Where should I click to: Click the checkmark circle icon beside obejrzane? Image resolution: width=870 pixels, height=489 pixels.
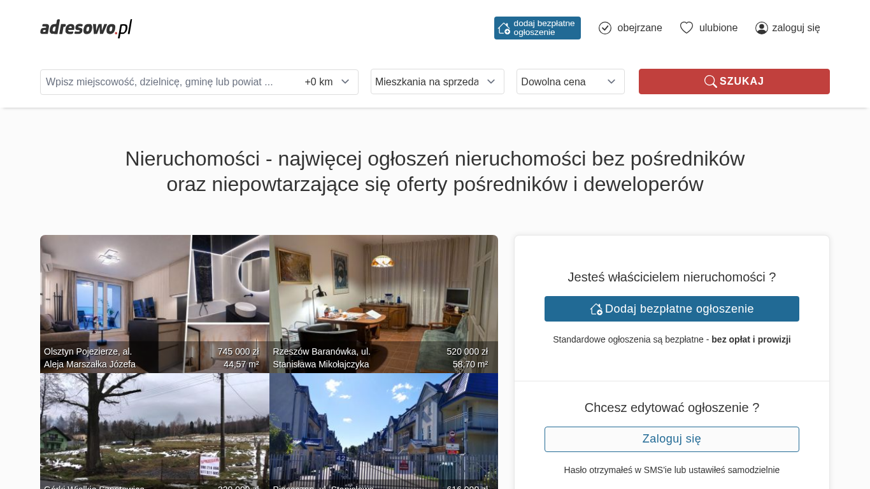click(605, 28)
